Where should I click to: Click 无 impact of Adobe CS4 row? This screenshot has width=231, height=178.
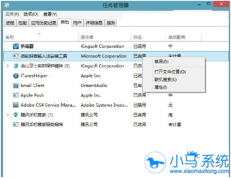(170, 105)
